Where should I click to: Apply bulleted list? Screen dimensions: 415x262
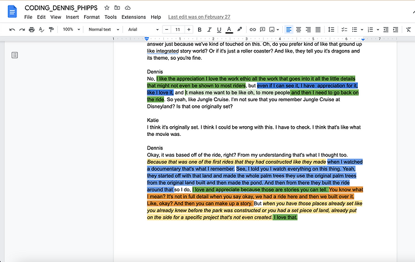(355, 30)
